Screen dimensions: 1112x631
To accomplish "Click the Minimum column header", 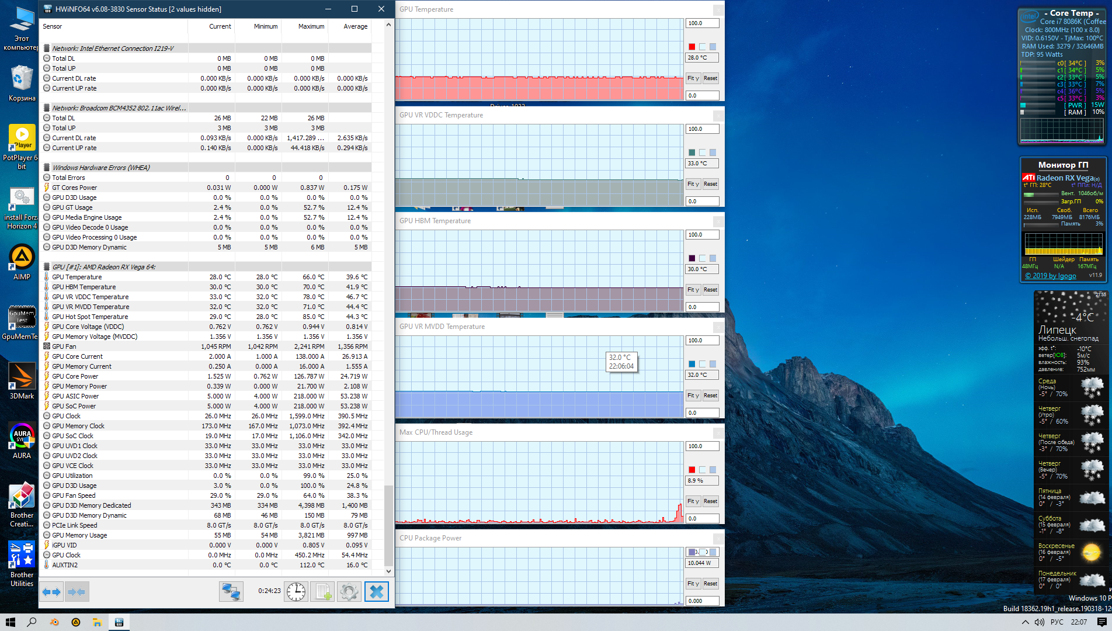I will (258, 26).
